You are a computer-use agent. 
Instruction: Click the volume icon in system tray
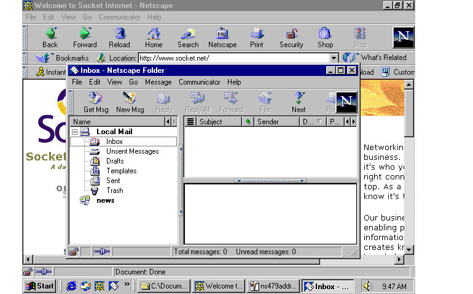(x=368, y=286)
